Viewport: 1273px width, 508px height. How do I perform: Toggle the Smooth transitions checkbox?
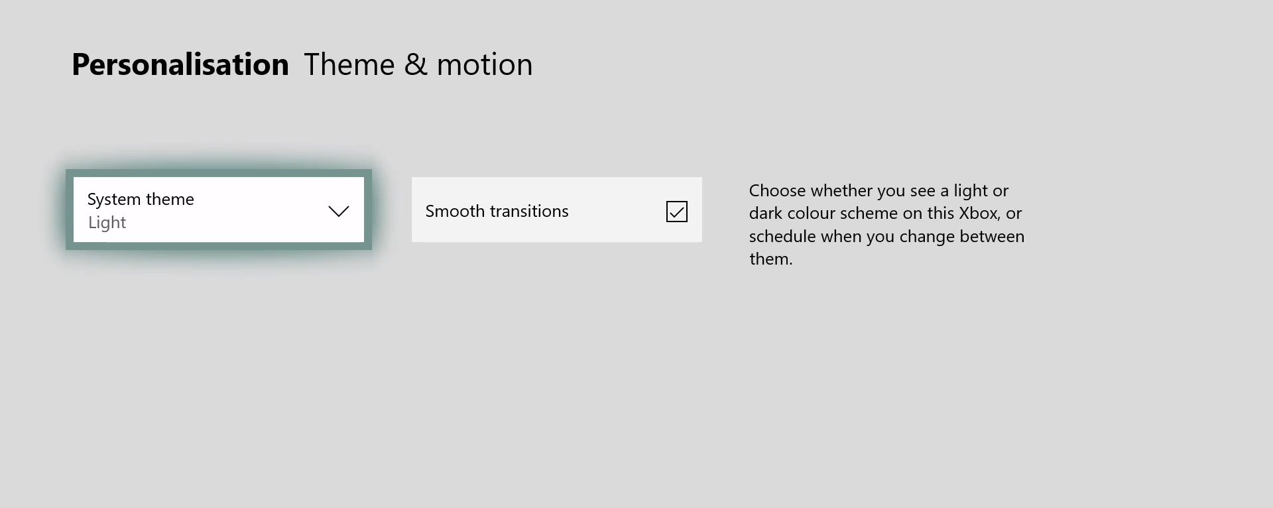[x=676, y=212]
